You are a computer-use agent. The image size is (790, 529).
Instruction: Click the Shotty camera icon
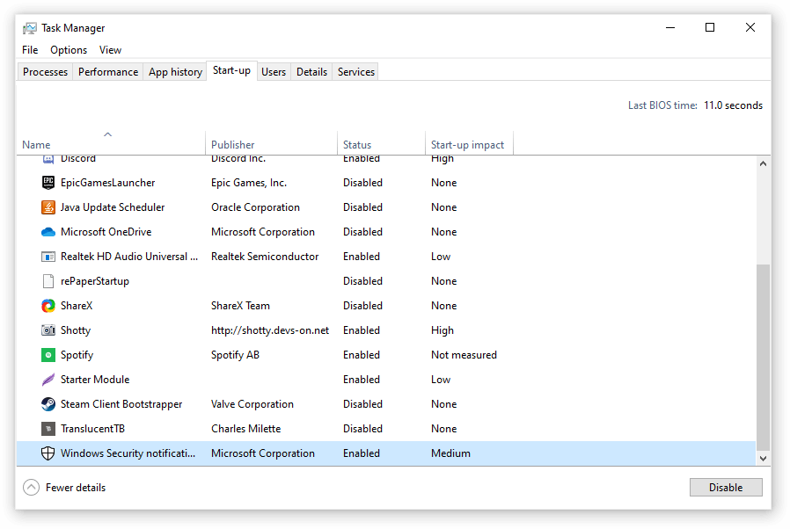click(x=48, y=330)
